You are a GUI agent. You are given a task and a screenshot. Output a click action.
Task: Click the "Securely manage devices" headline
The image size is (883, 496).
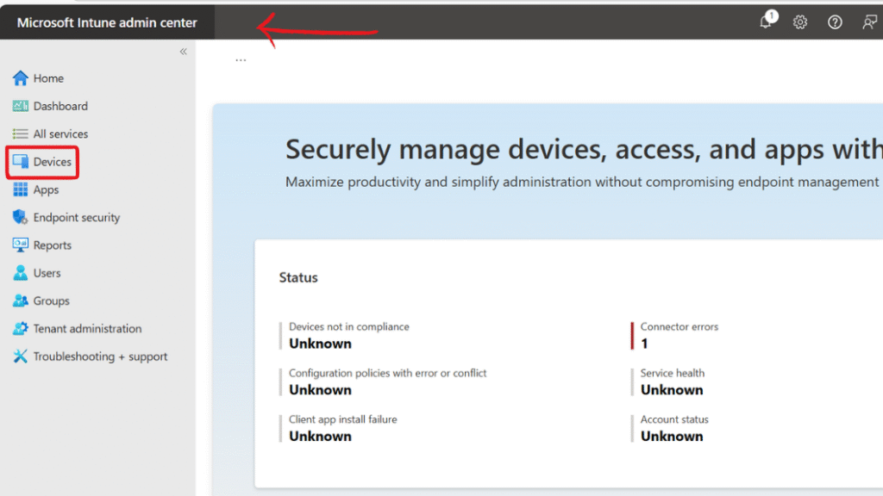584,150
